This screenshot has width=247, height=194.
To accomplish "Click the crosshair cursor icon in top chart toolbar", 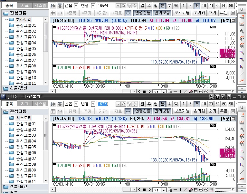I will [x=128, y=13].
